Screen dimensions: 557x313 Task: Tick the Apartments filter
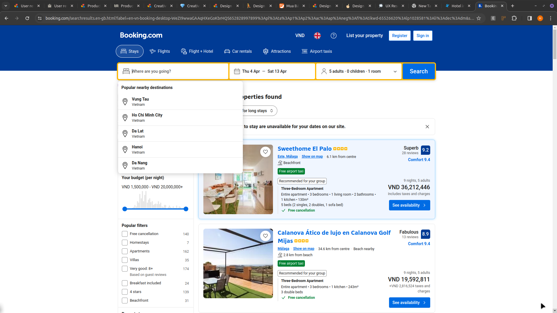click(x=125, y=251)
